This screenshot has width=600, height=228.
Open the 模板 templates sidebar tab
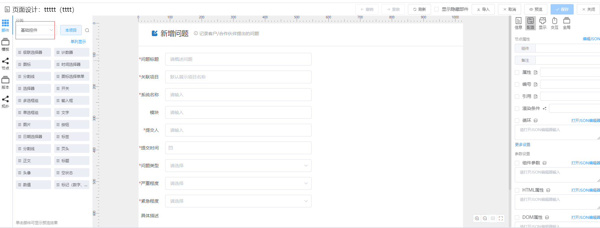[x=5, y=45]
